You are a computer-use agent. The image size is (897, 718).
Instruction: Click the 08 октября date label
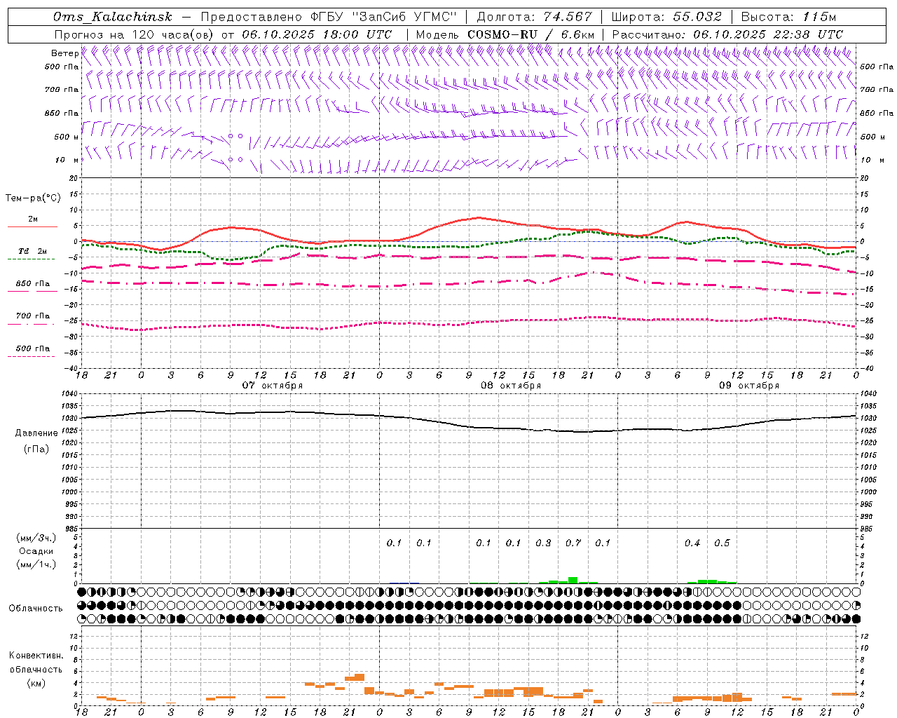[511, 386]
